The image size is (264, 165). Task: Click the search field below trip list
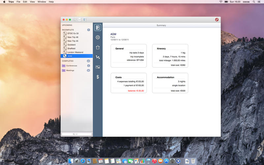click(77, 134)
